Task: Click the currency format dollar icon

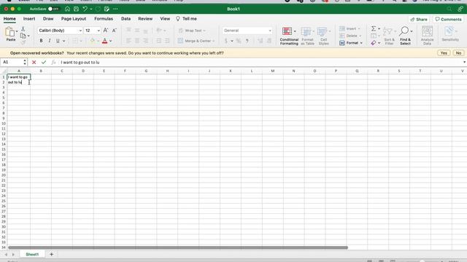Action: click(226, 41)
